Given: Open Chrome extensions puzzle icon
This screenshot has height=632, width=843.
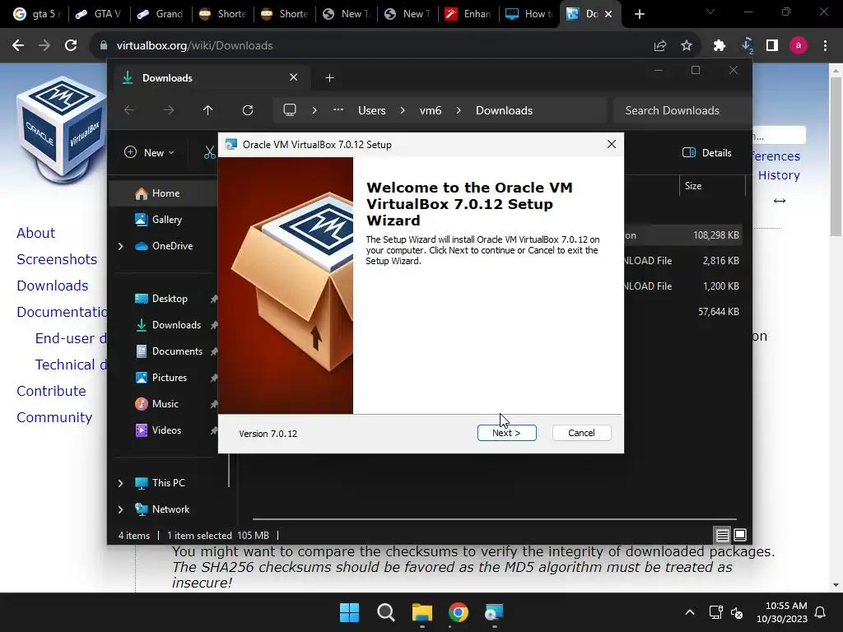Looking at the screenshot, I should [x=720, y=46].
